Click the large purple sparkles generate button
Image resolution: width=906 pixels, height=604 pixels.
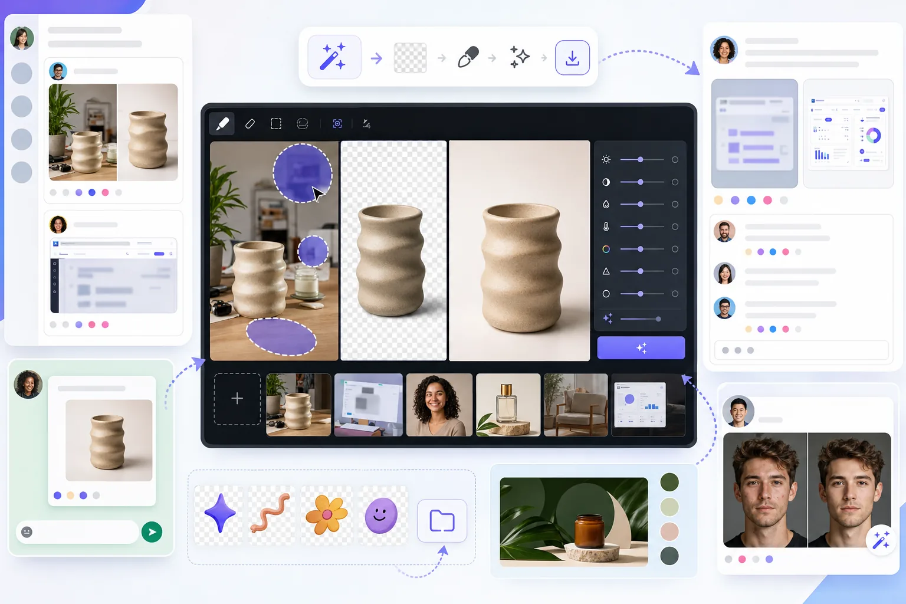pos(641,348)
